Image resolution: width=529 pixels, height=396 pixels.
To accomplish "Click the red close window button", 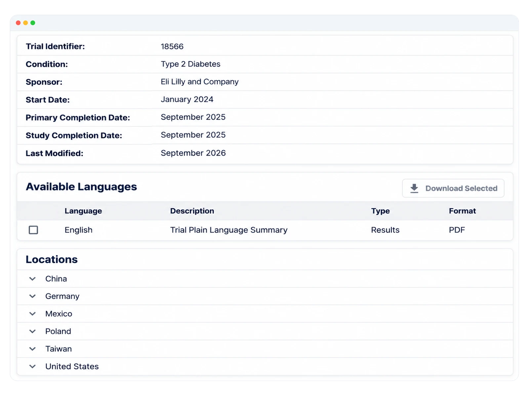I will pos(18,23).
